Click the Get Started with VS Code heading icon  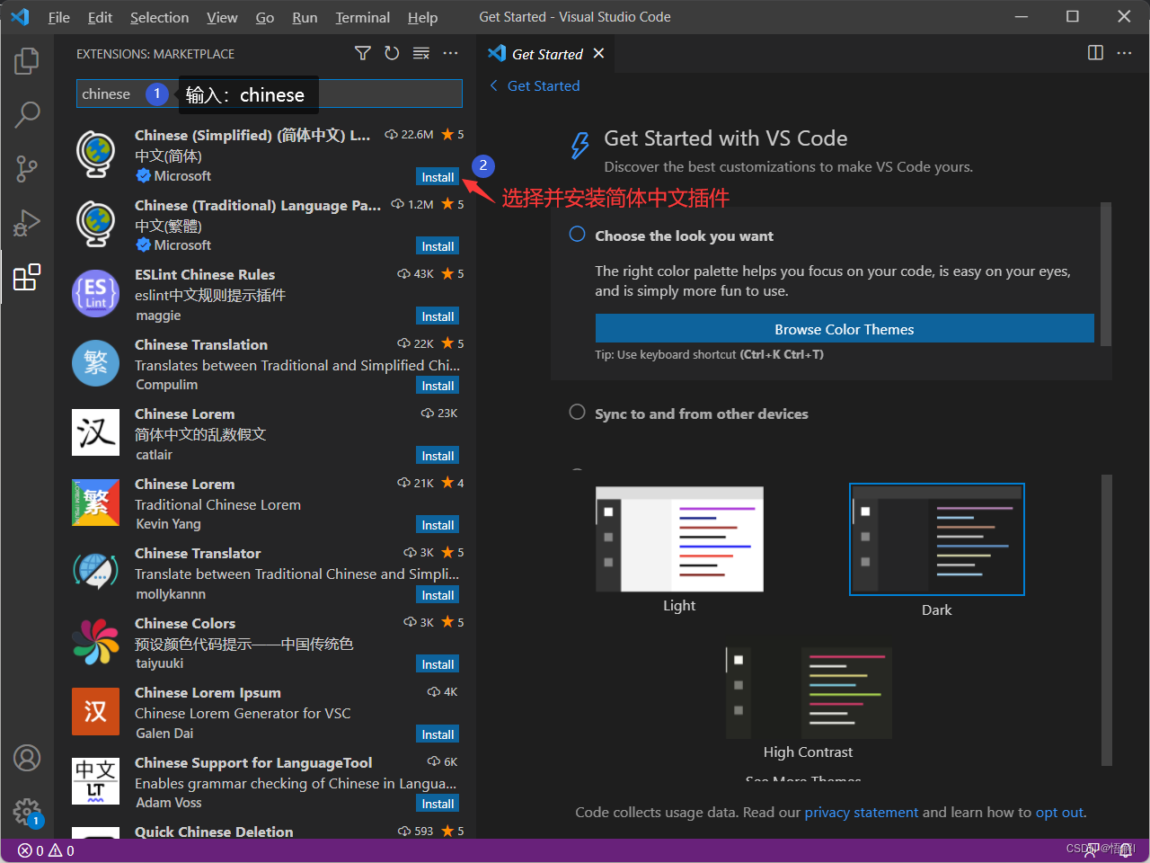(x=580, y=145)
